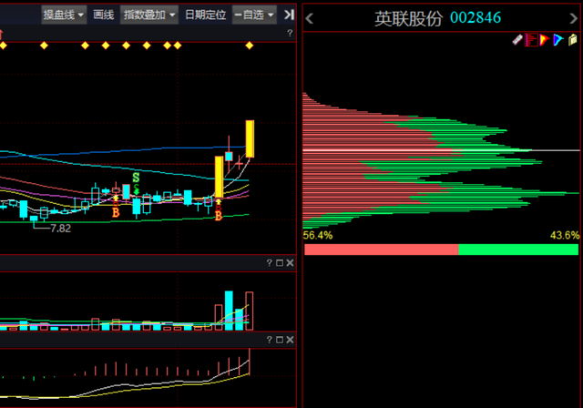Click the B buy marker near 7.82

pyautogui.click(x=116, y=212)
